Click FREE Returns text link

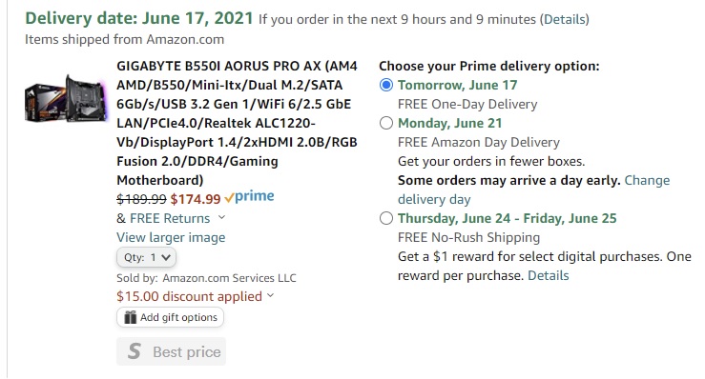170,218
